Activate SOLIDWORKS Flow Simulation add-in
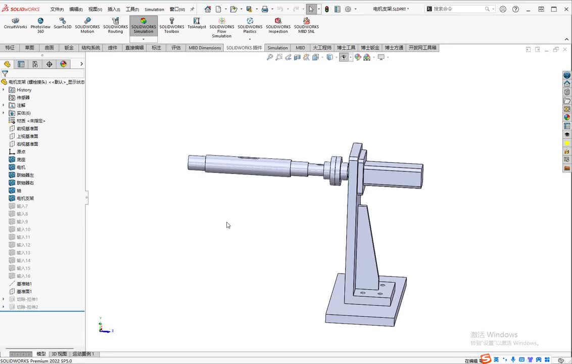This screenshot has height=364, width=572. 222,28
